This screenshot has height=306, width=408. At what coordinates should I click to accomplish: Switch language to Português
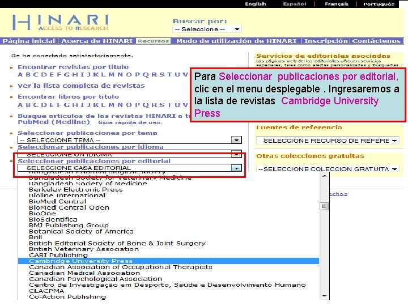379,4
